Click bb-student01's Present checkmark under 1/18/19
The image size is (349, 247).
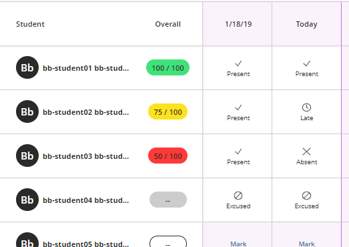(x=238, y=63)
